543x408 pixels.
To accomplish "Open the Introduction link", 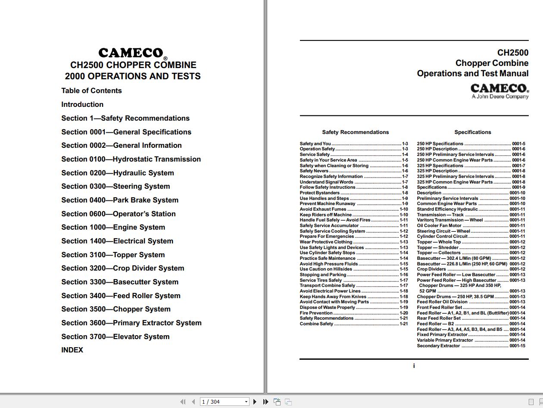I will click(x=82, y=104).
